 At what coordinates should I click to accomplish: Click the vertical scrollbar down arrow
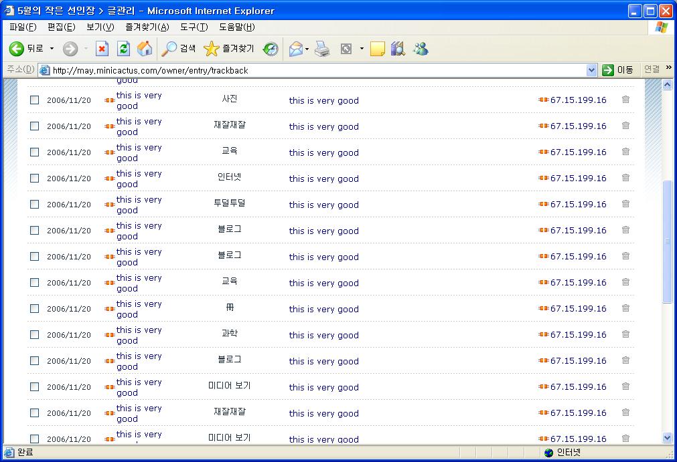pyautogui.click(x=667, y=438)
